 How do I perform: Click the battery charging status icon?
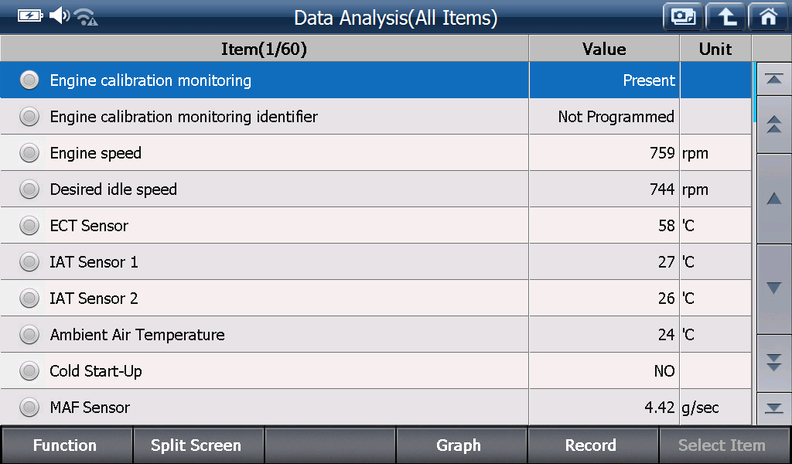pyautogui.click(x=30, y=15)
